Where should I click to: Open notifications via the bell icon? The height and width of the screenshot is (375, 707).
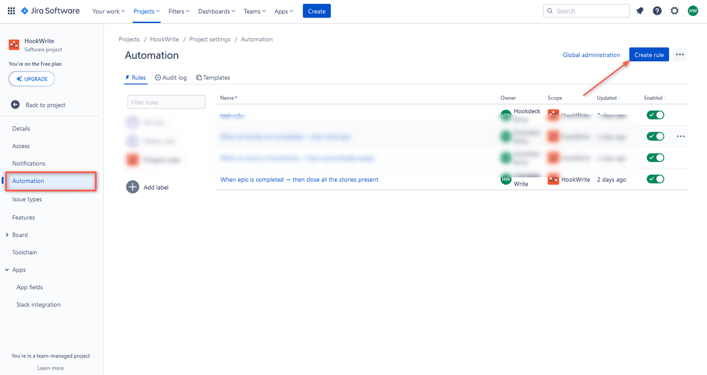coord(639,10)
